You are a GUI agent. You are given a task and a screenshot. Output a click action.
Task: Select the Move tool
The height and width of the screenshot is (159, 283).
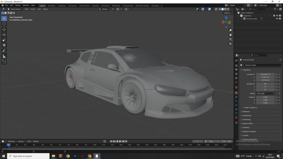(x=4, y=29)
